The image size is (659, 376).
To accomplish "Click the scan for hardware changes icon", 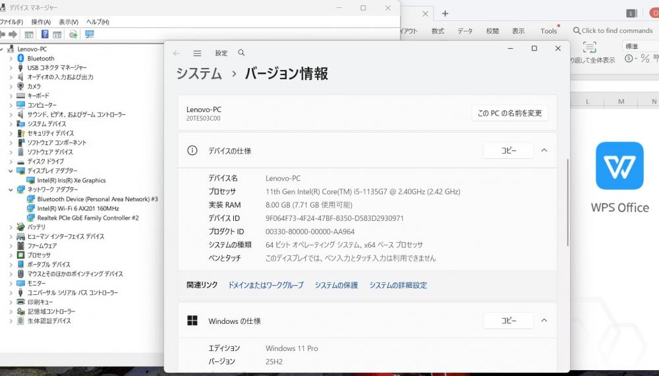I will coord(89,34).
